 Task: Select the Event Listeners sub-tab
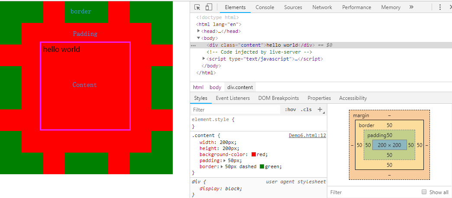[233, 98]
